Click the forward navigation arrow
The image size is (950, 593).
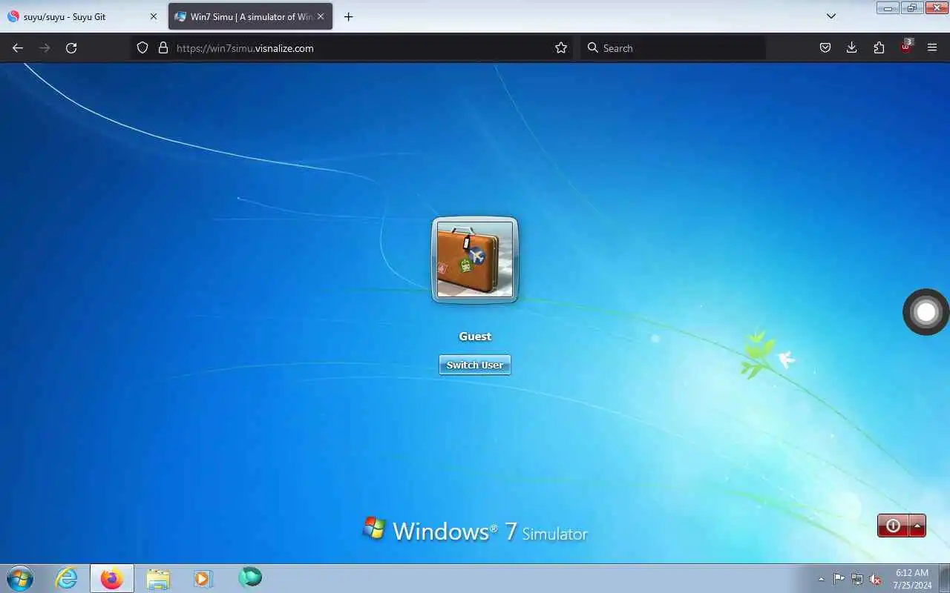[x=45, y=48]
